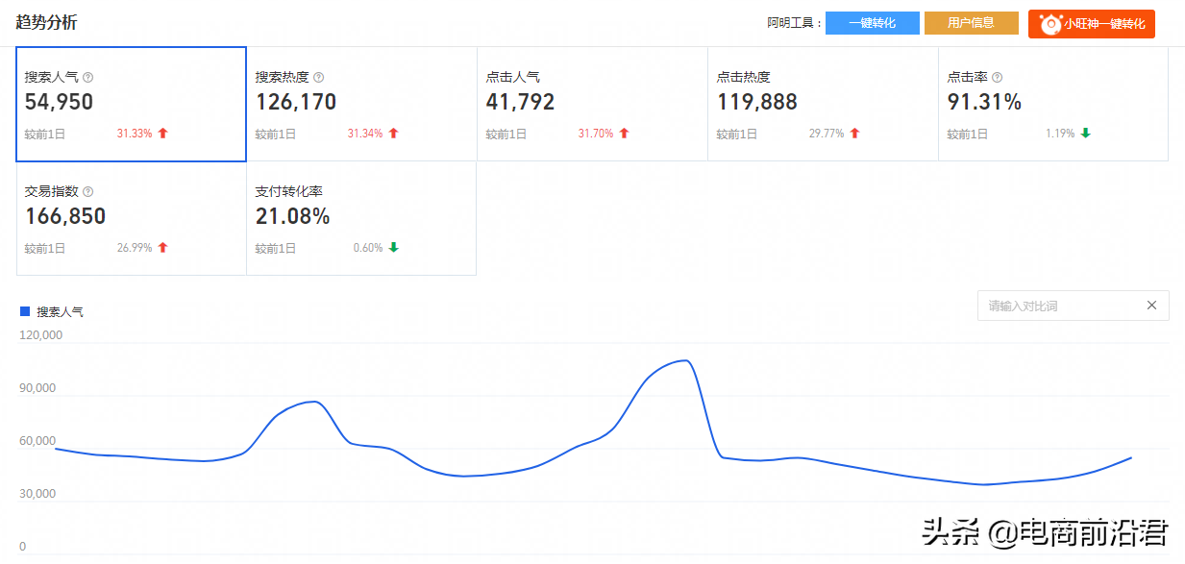Select the 点击热度 metric card

(823, 104)
